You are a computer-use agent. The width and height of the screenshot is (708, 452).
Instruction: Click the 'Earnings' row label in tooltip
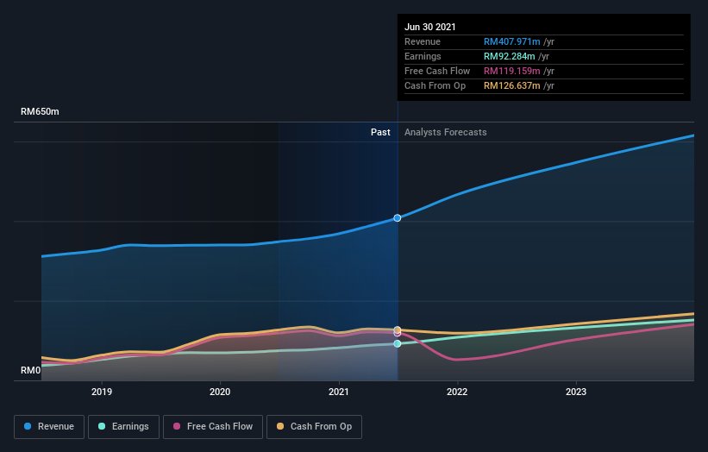[423, 56]
